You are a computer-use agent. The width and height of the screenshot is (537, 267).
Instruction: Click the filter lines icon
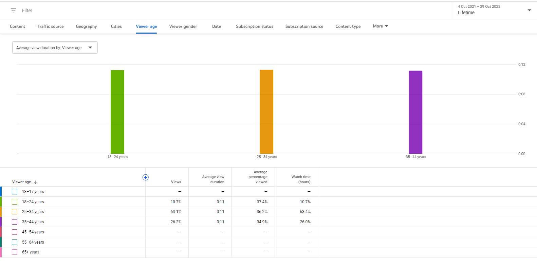14,11
